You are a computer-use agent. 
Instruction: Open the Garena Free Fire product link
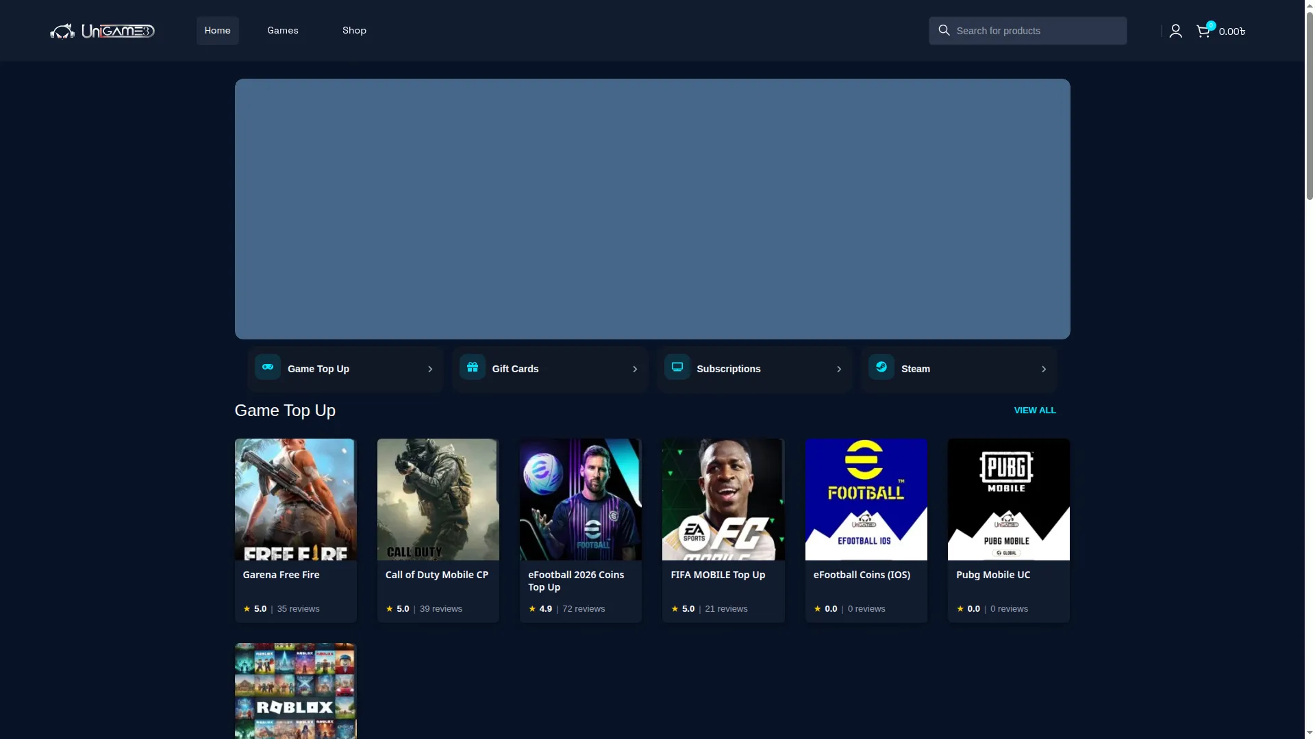(281, 575)
